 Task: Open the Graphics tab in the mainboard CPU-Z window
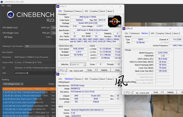click(95, 79)
